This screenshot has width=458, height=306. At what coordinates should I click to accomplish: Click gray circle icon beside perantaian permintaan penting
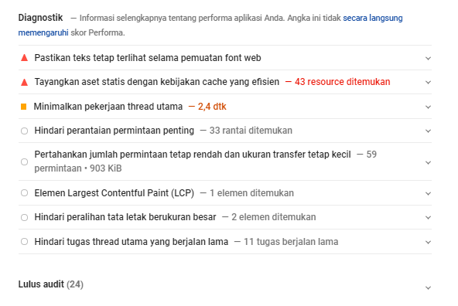25,131
